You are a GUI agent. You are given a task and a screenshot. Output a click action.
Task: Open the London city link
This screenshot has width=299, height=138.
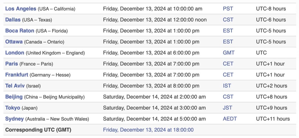(15, 53)
